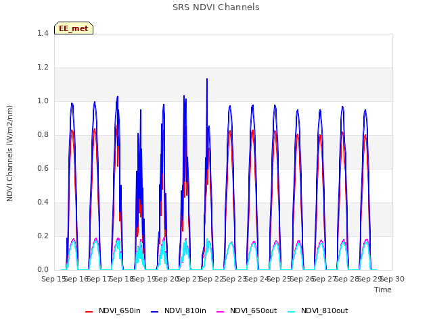
Task: Click the NDVI_650in legend label
Action: pos(120,310)
